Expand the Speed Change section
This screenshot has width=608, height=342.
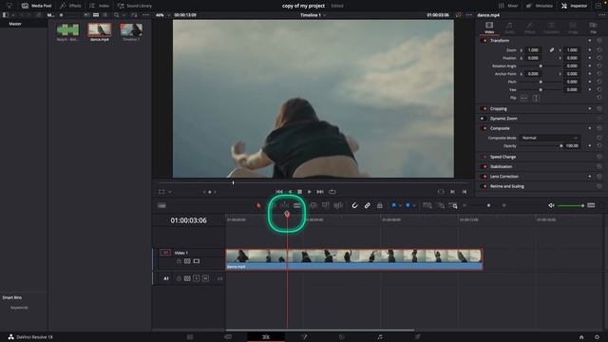(503, 157)
